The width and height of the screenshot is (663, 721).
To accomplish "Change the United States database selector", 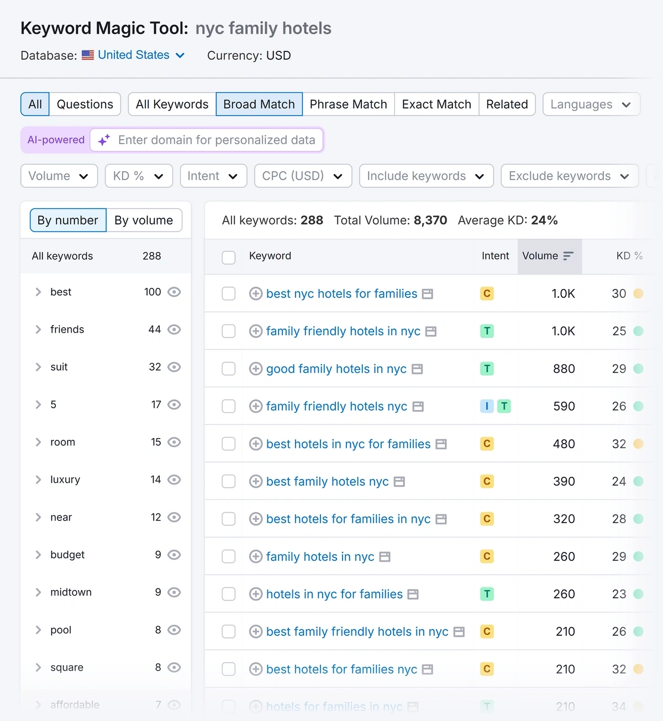I will tap(134, 55).
